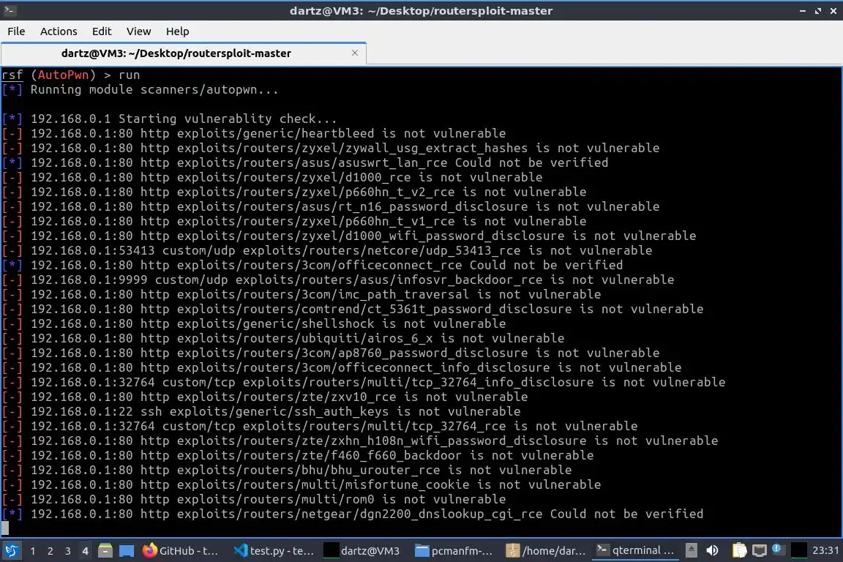843x562 pixels.
Task: Click the multi/tcp_32764_rce result line
Action: tap(319, 426)
